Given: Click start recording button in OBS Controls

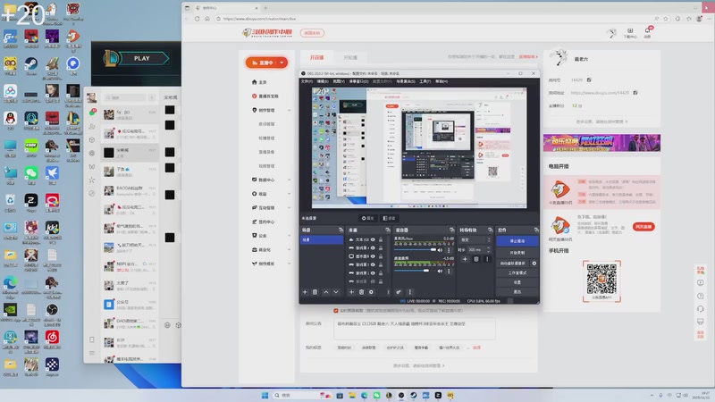Looking at the screenshot, I should pyautogui.click(x=517, y=252).
